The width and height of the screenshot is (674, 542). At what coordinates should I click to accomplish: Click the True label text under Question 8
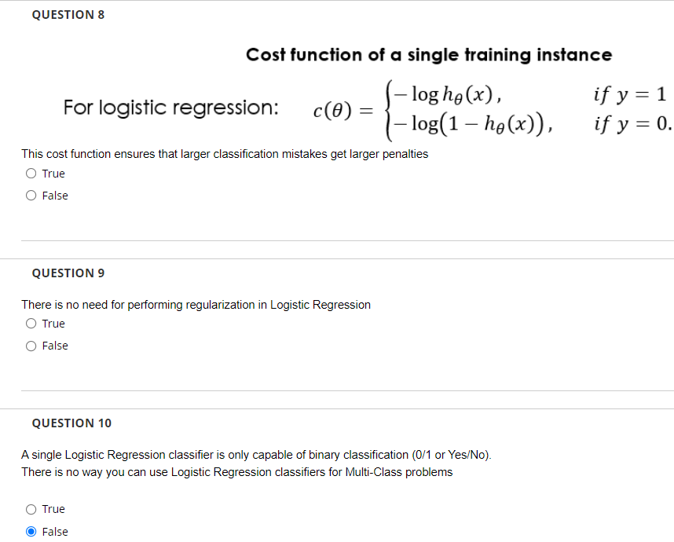[x=54, y=173]
